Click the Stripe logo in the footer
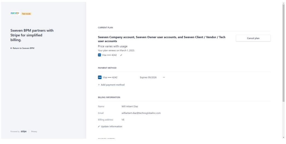This screenshot has width=286, height=144. (23, 131)
